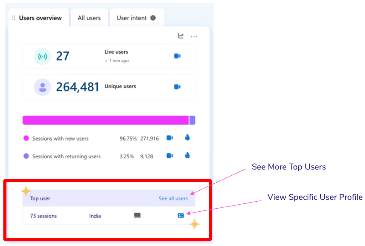The image size is (365, 246).
Task: Open heatmaps for sessions with new users
Action: 187,138
